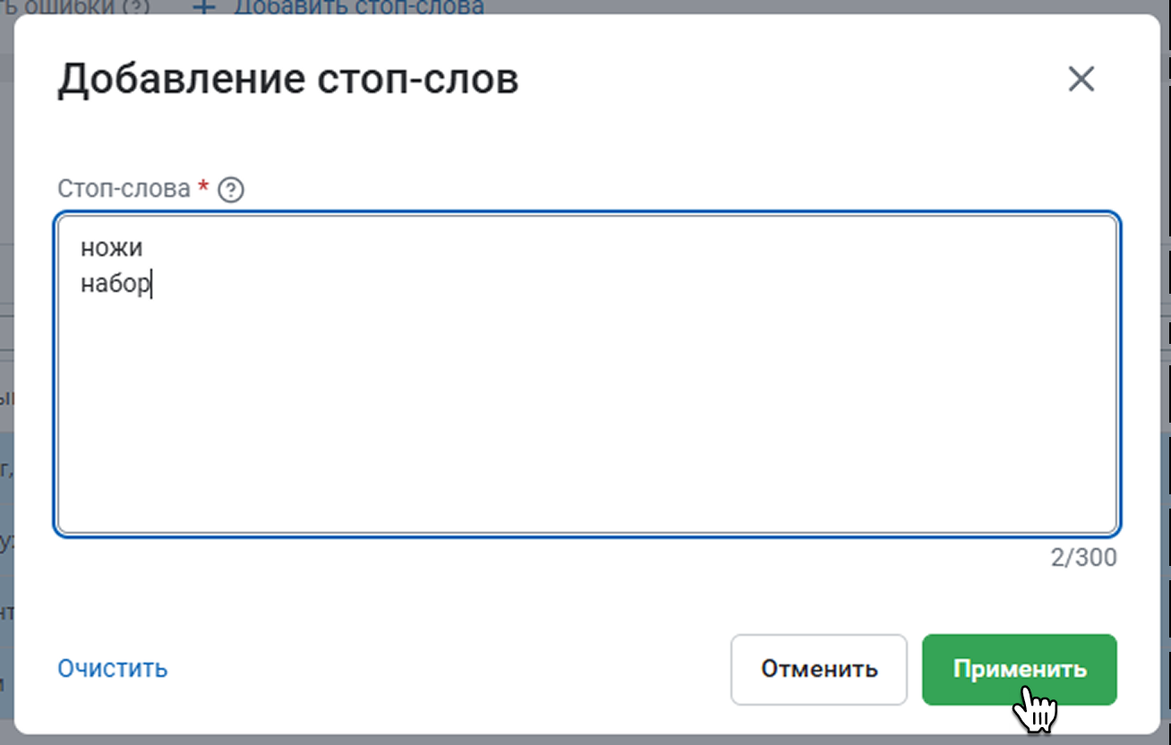Click the Очистить link
The image size is (1171, 745).
tap(113, 668)
